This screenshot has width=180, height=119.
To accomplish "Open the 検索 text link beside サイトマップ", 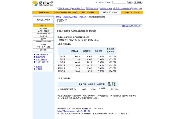I will [x=109, y=2].
